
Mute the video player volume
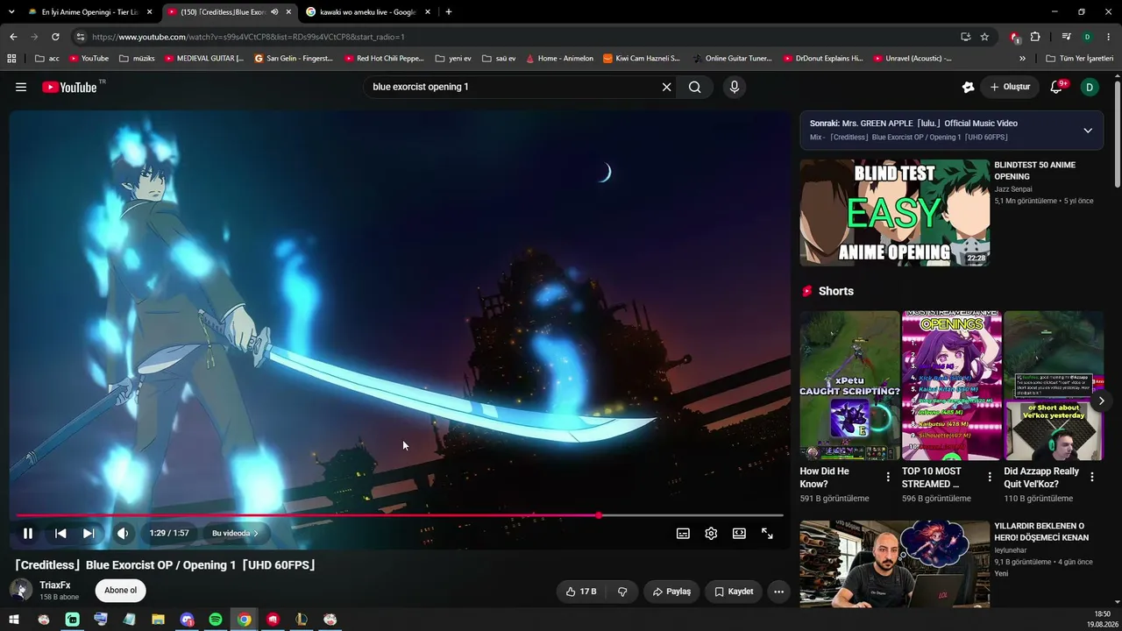coord(123,533)
